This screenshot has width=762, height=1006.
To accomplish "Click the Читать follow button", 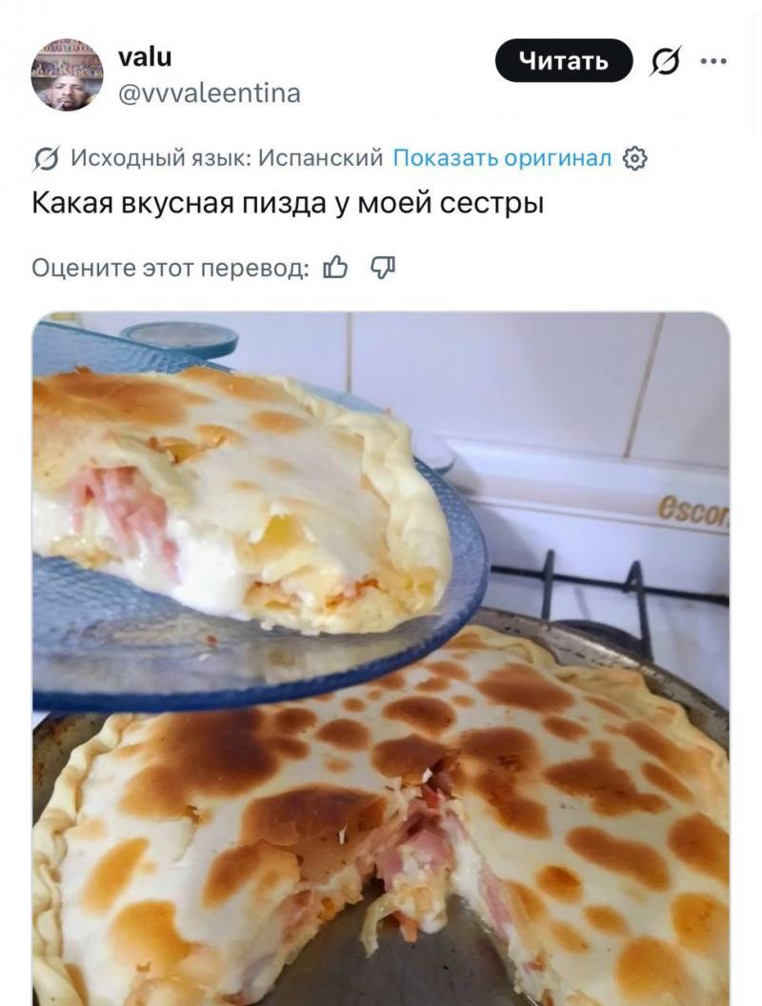I will pyautogui.click(x=564, y=60).
